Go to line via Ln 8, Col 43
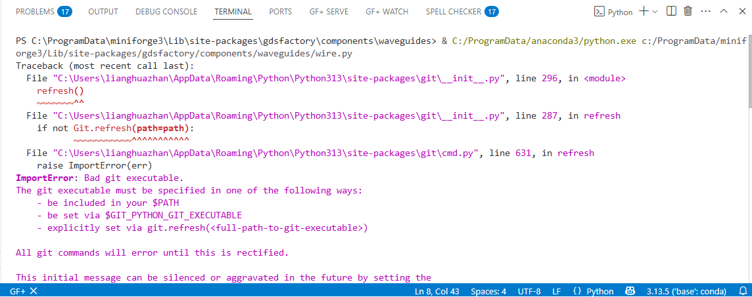Image resolution: width=752 pixels, height=297 pixels. pyautogui.click(x=438, y=291)
